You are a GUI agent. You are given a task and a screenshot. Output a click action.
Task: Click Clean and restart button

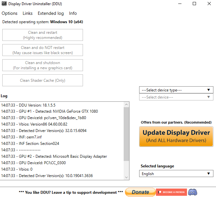tap(43, 35)
